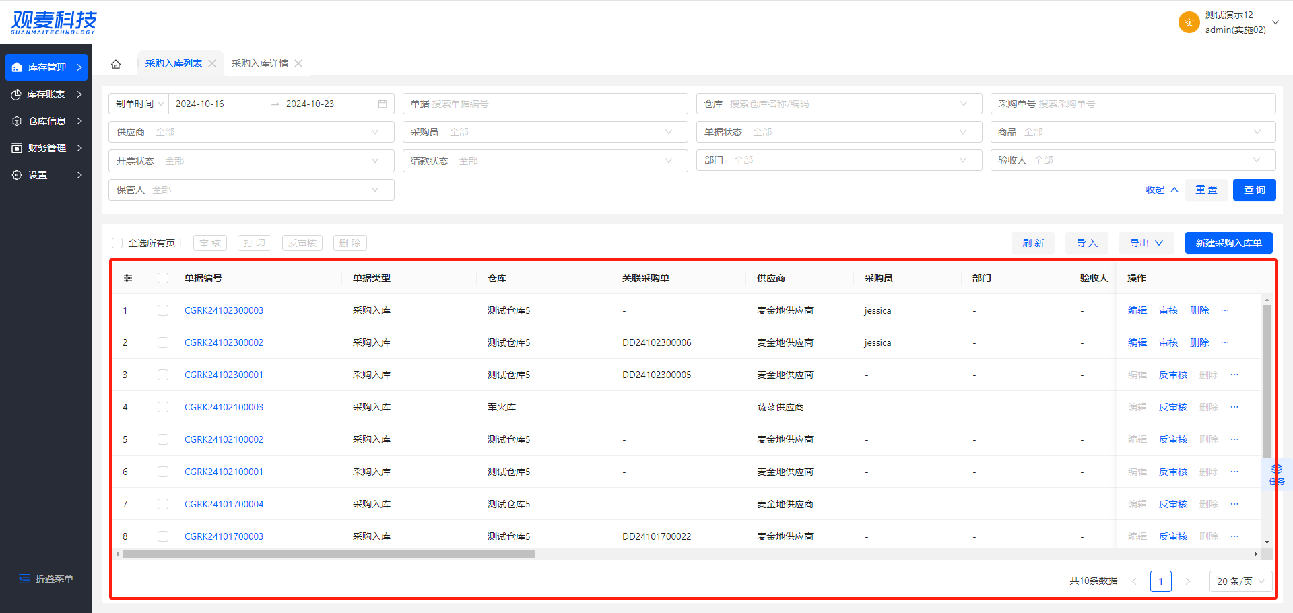Screen dimensions: 1293x613
Task: Check the row CGRK24101700004 checkbox
Action: click(163, 504)
